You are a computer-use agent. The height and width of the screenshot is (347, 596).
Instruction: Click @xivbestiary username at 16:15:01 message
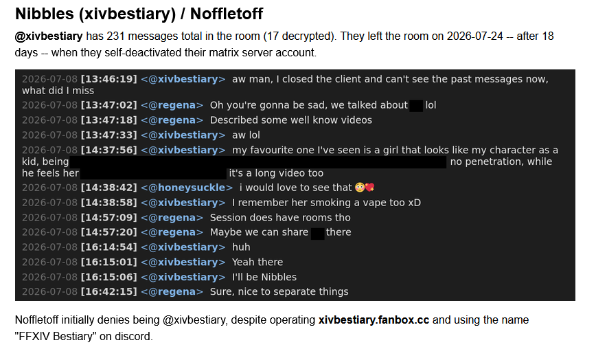[183, 262]
